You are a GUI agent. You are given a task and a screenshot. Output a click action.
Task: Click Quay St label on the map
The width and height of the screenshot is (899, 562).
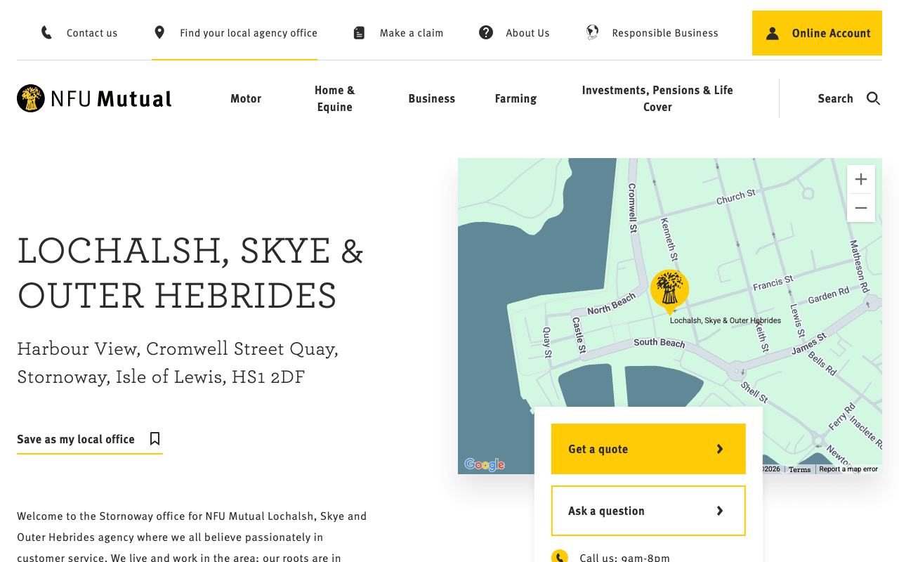[547, 343]
